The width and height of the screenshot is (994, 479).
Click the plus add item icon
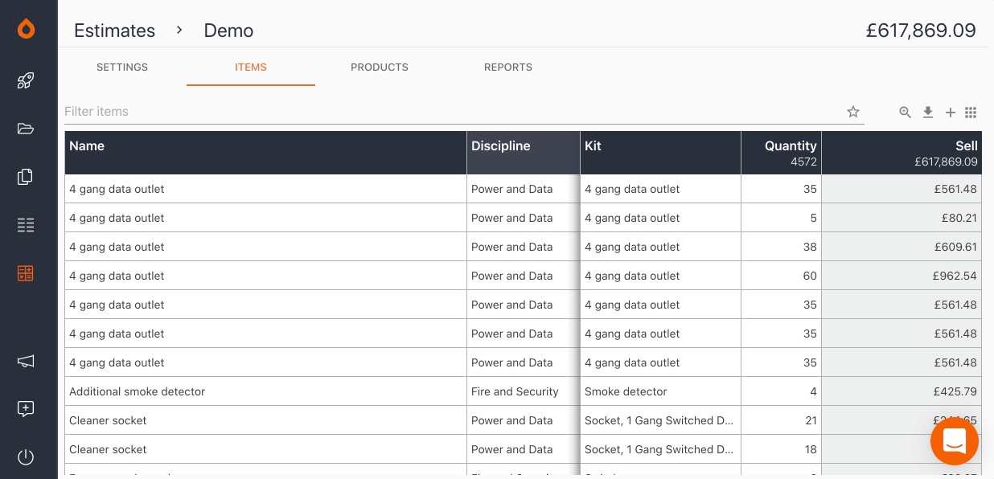click(x=950, y=113)
